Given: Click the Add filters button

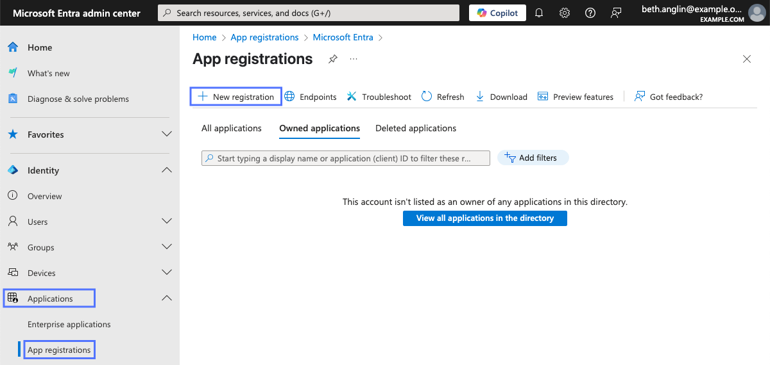Looking at the screenshot, I should pos(533,158).
